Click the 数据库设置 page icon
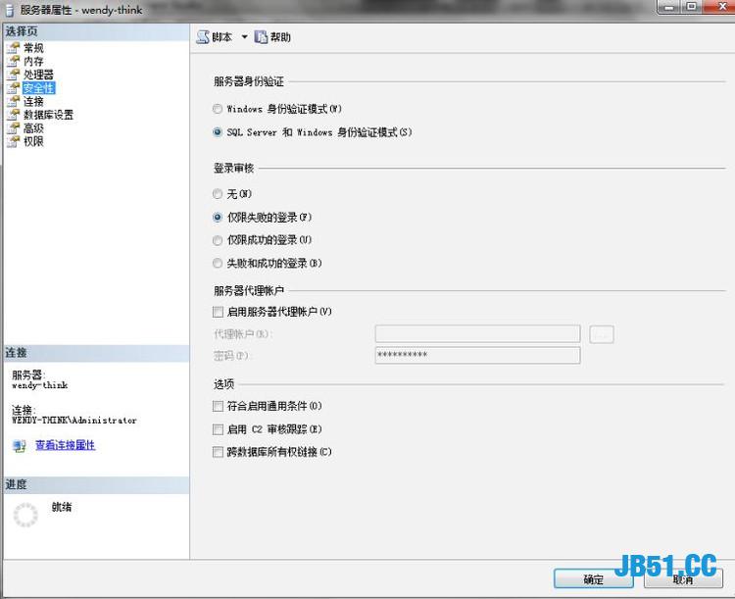Image resolution: width=735 pixels, height=599 pixels. (14, 115)
